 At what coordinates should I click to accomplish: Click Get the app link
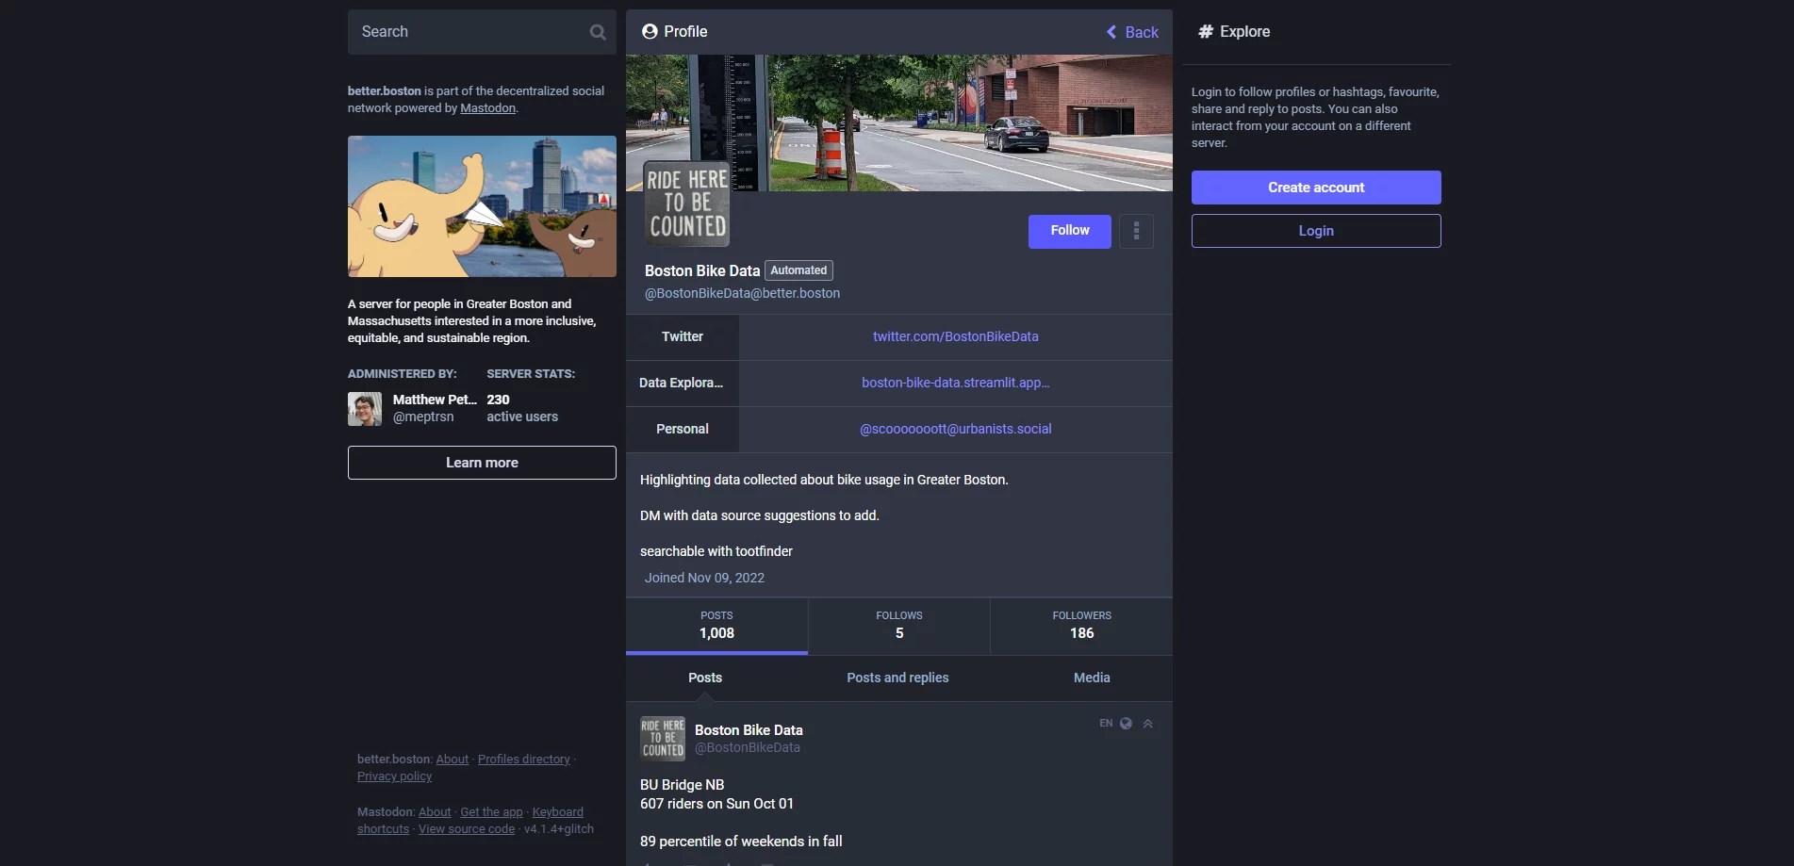pos(491,812)
